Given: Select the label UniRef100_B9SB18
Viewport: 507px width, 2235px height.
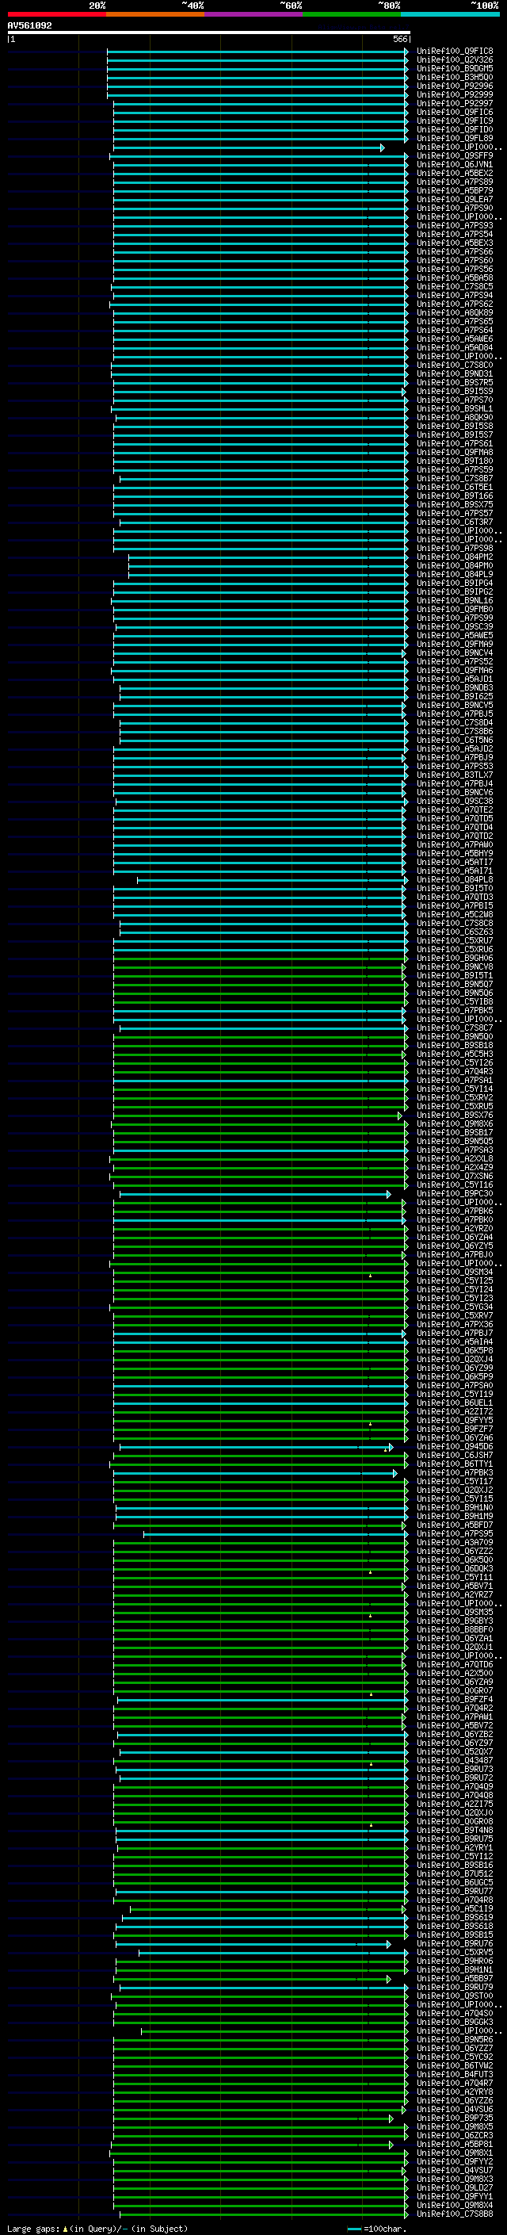Looking at the screenshot, I should point(454,1046).
